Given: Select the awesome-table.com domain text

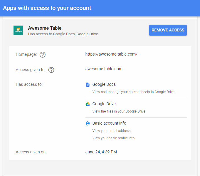Looking at the screenshot, I should click(x=104, y=69).
